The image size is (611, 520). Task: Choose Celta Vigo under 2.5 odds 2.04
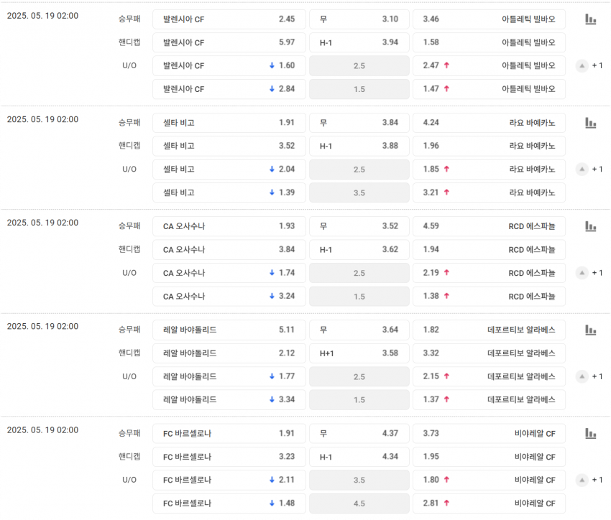pos(229,170)
